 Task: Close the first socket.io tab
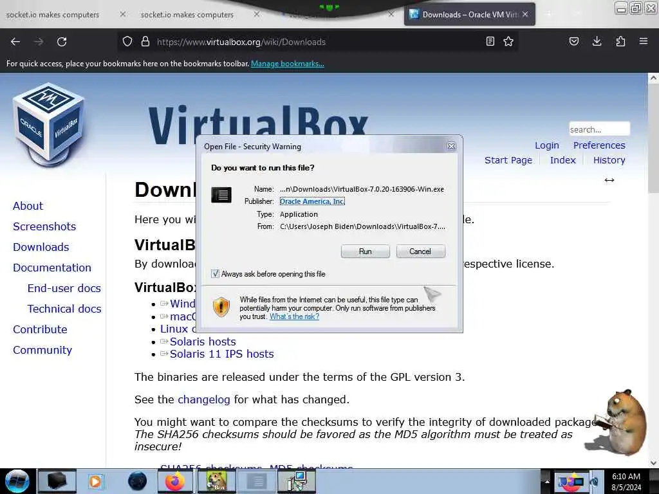[123, 14]
